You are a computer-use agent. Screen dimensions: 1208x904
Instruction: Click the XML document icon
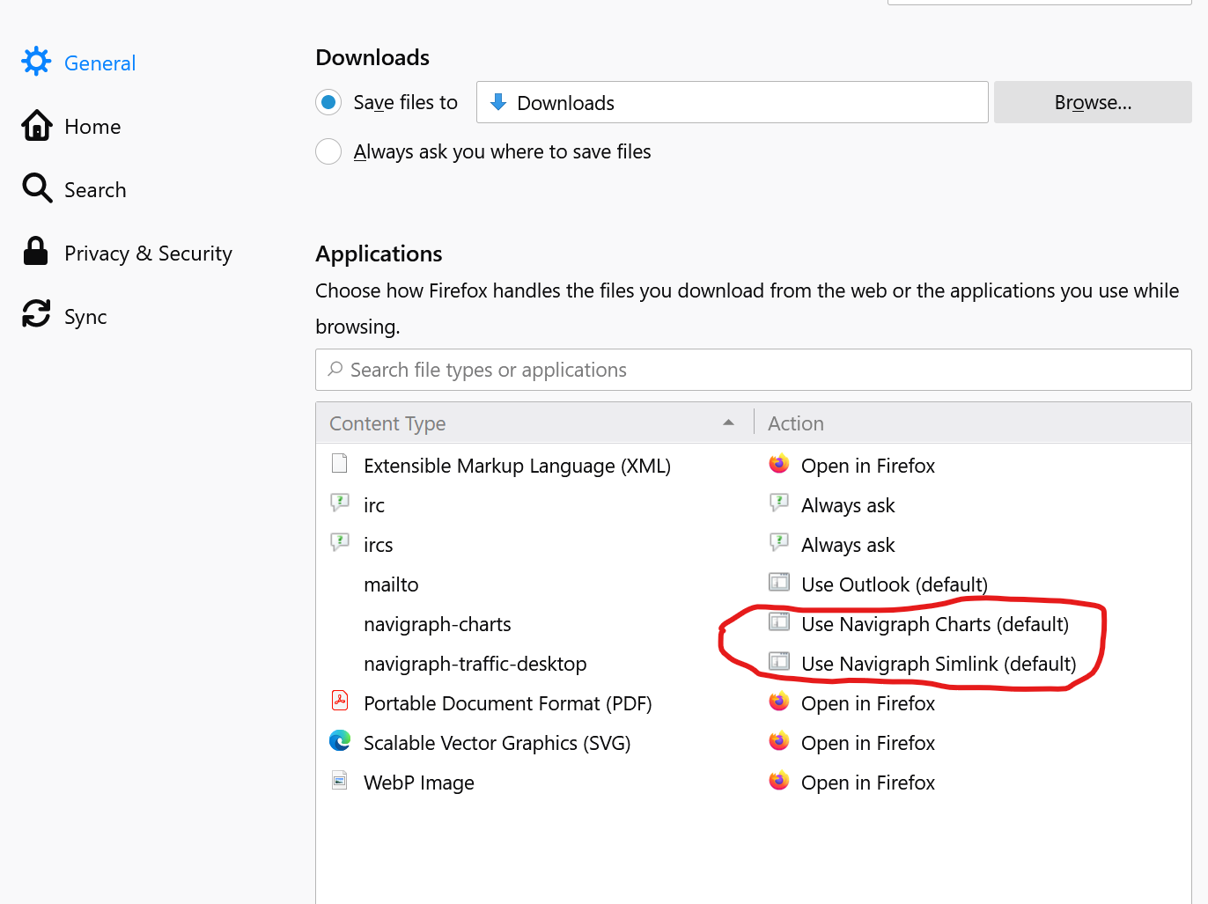[x=340, y=464]
